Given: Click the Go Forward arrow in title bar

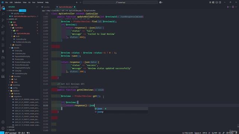Looking at the screenshot, I should 81,3.
